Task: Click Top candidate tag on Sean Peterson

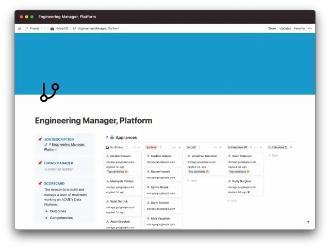Action: 239,172
